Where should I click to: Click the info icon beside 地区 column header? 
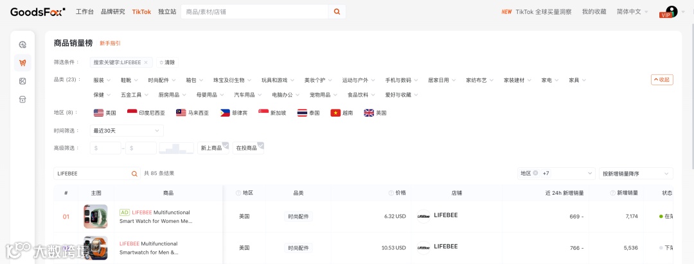238,193
